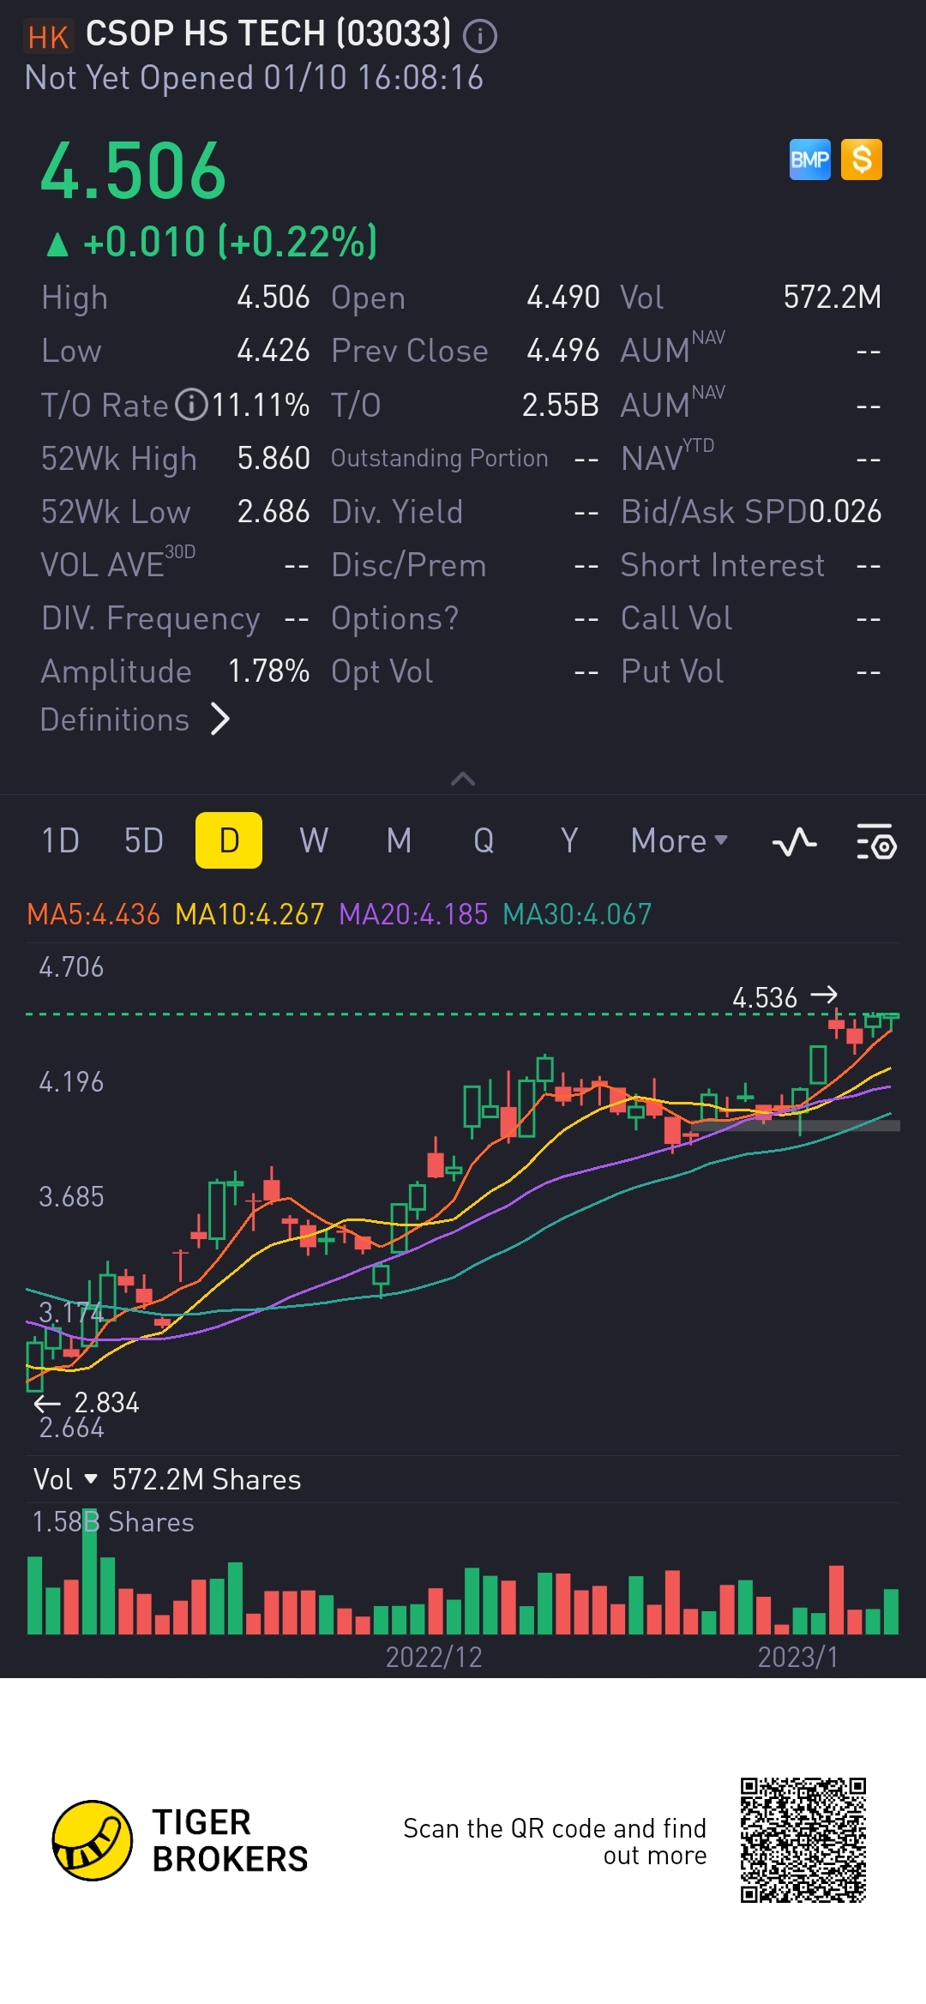This screenshot has height=2004, width=926.
Task: Select the Q quarterly chart tab
Action: [x=484, y=840]
